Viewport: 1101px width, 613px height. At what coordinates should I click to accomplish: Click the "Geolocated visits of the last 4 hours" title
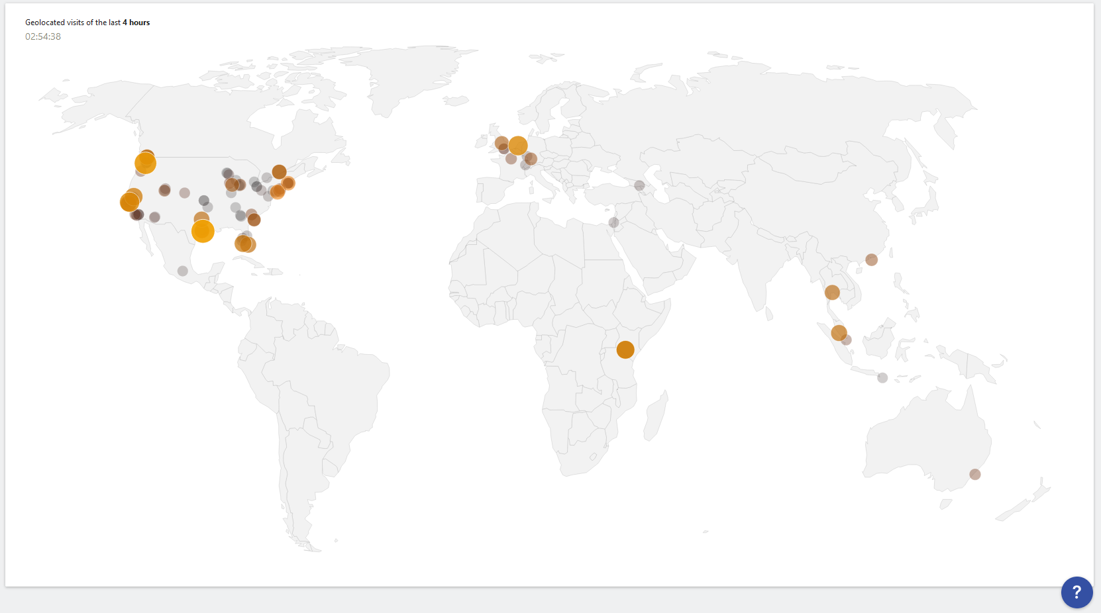(x=87, y=23)
